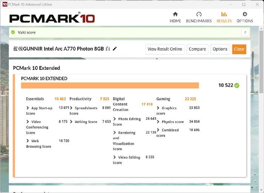Image resolution: width=264 pixels, height=193 pixels.
Task: Click the Gaming score 23 225
Action: 190,99
